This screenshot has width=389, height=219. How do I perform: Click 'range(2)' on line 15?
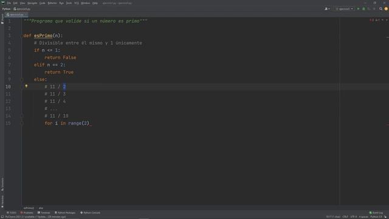pos(78,123)
